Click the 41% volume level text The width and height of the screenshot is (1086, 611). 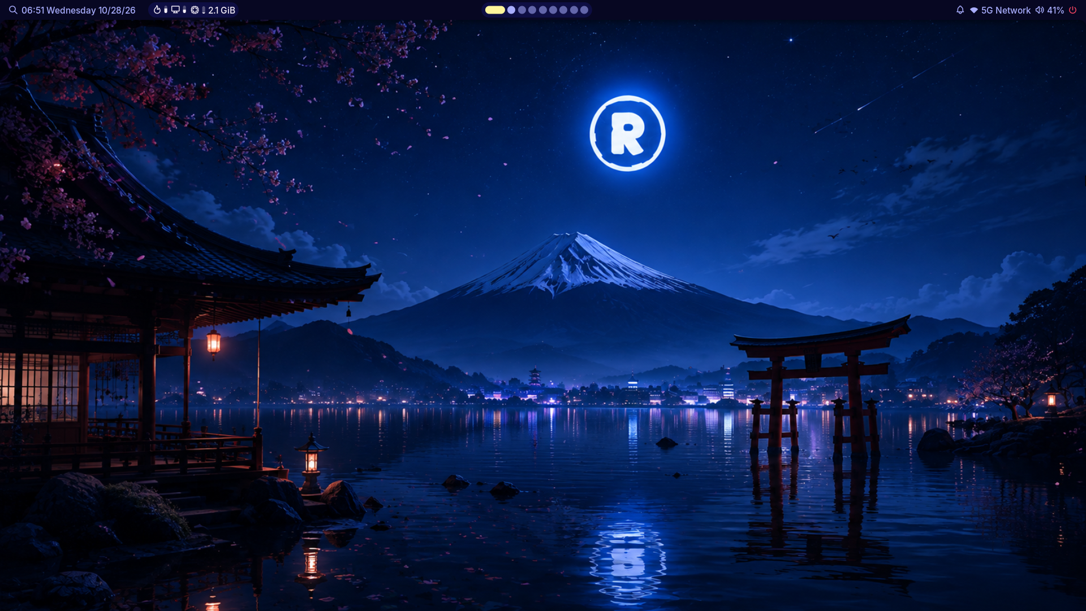1055,10
